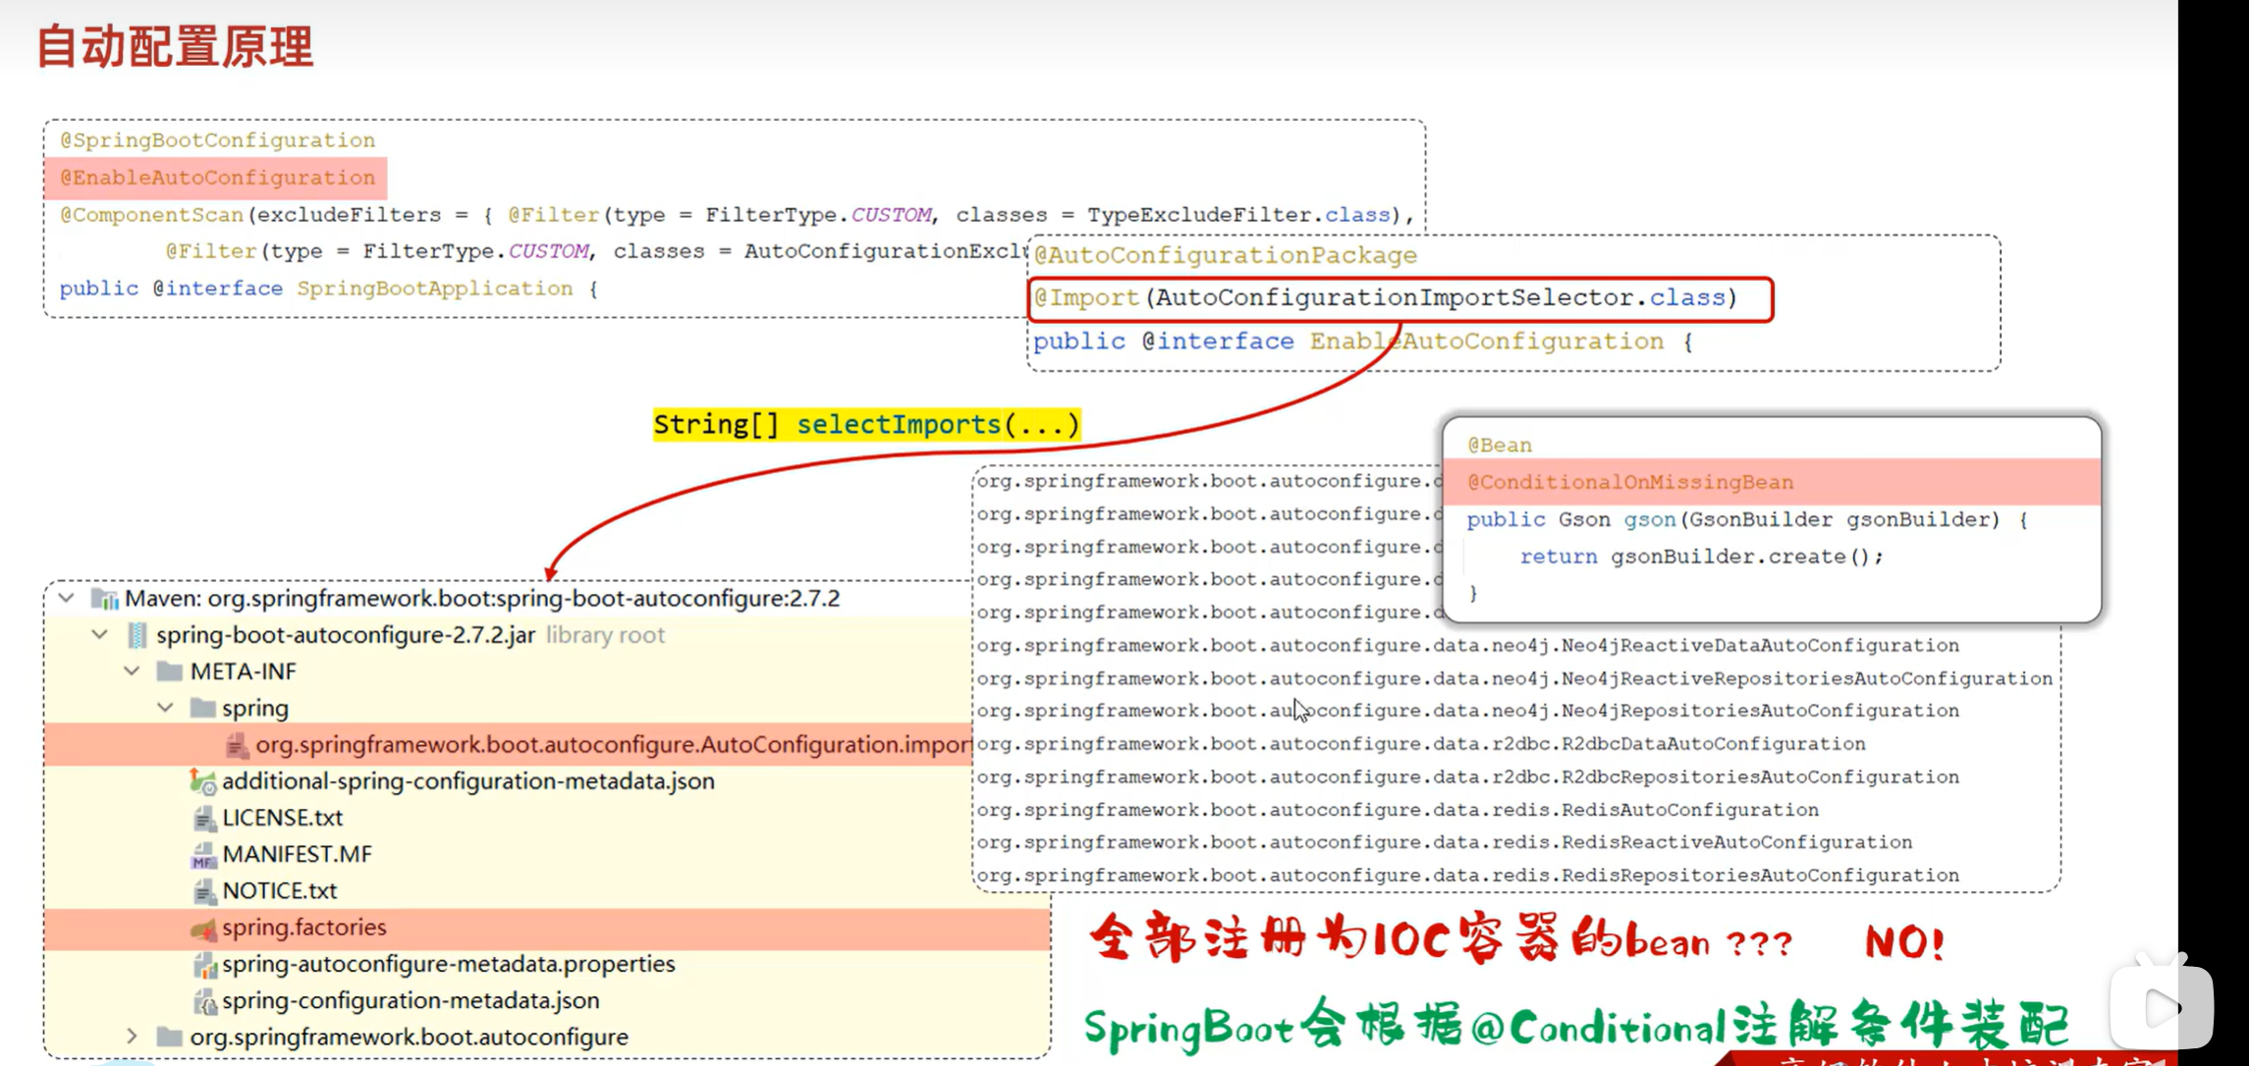This screenshot has height=1066, width=2249.
Task: Select the RedisAutoConfiguration list entry
Action: click(x=1395, y=809)
